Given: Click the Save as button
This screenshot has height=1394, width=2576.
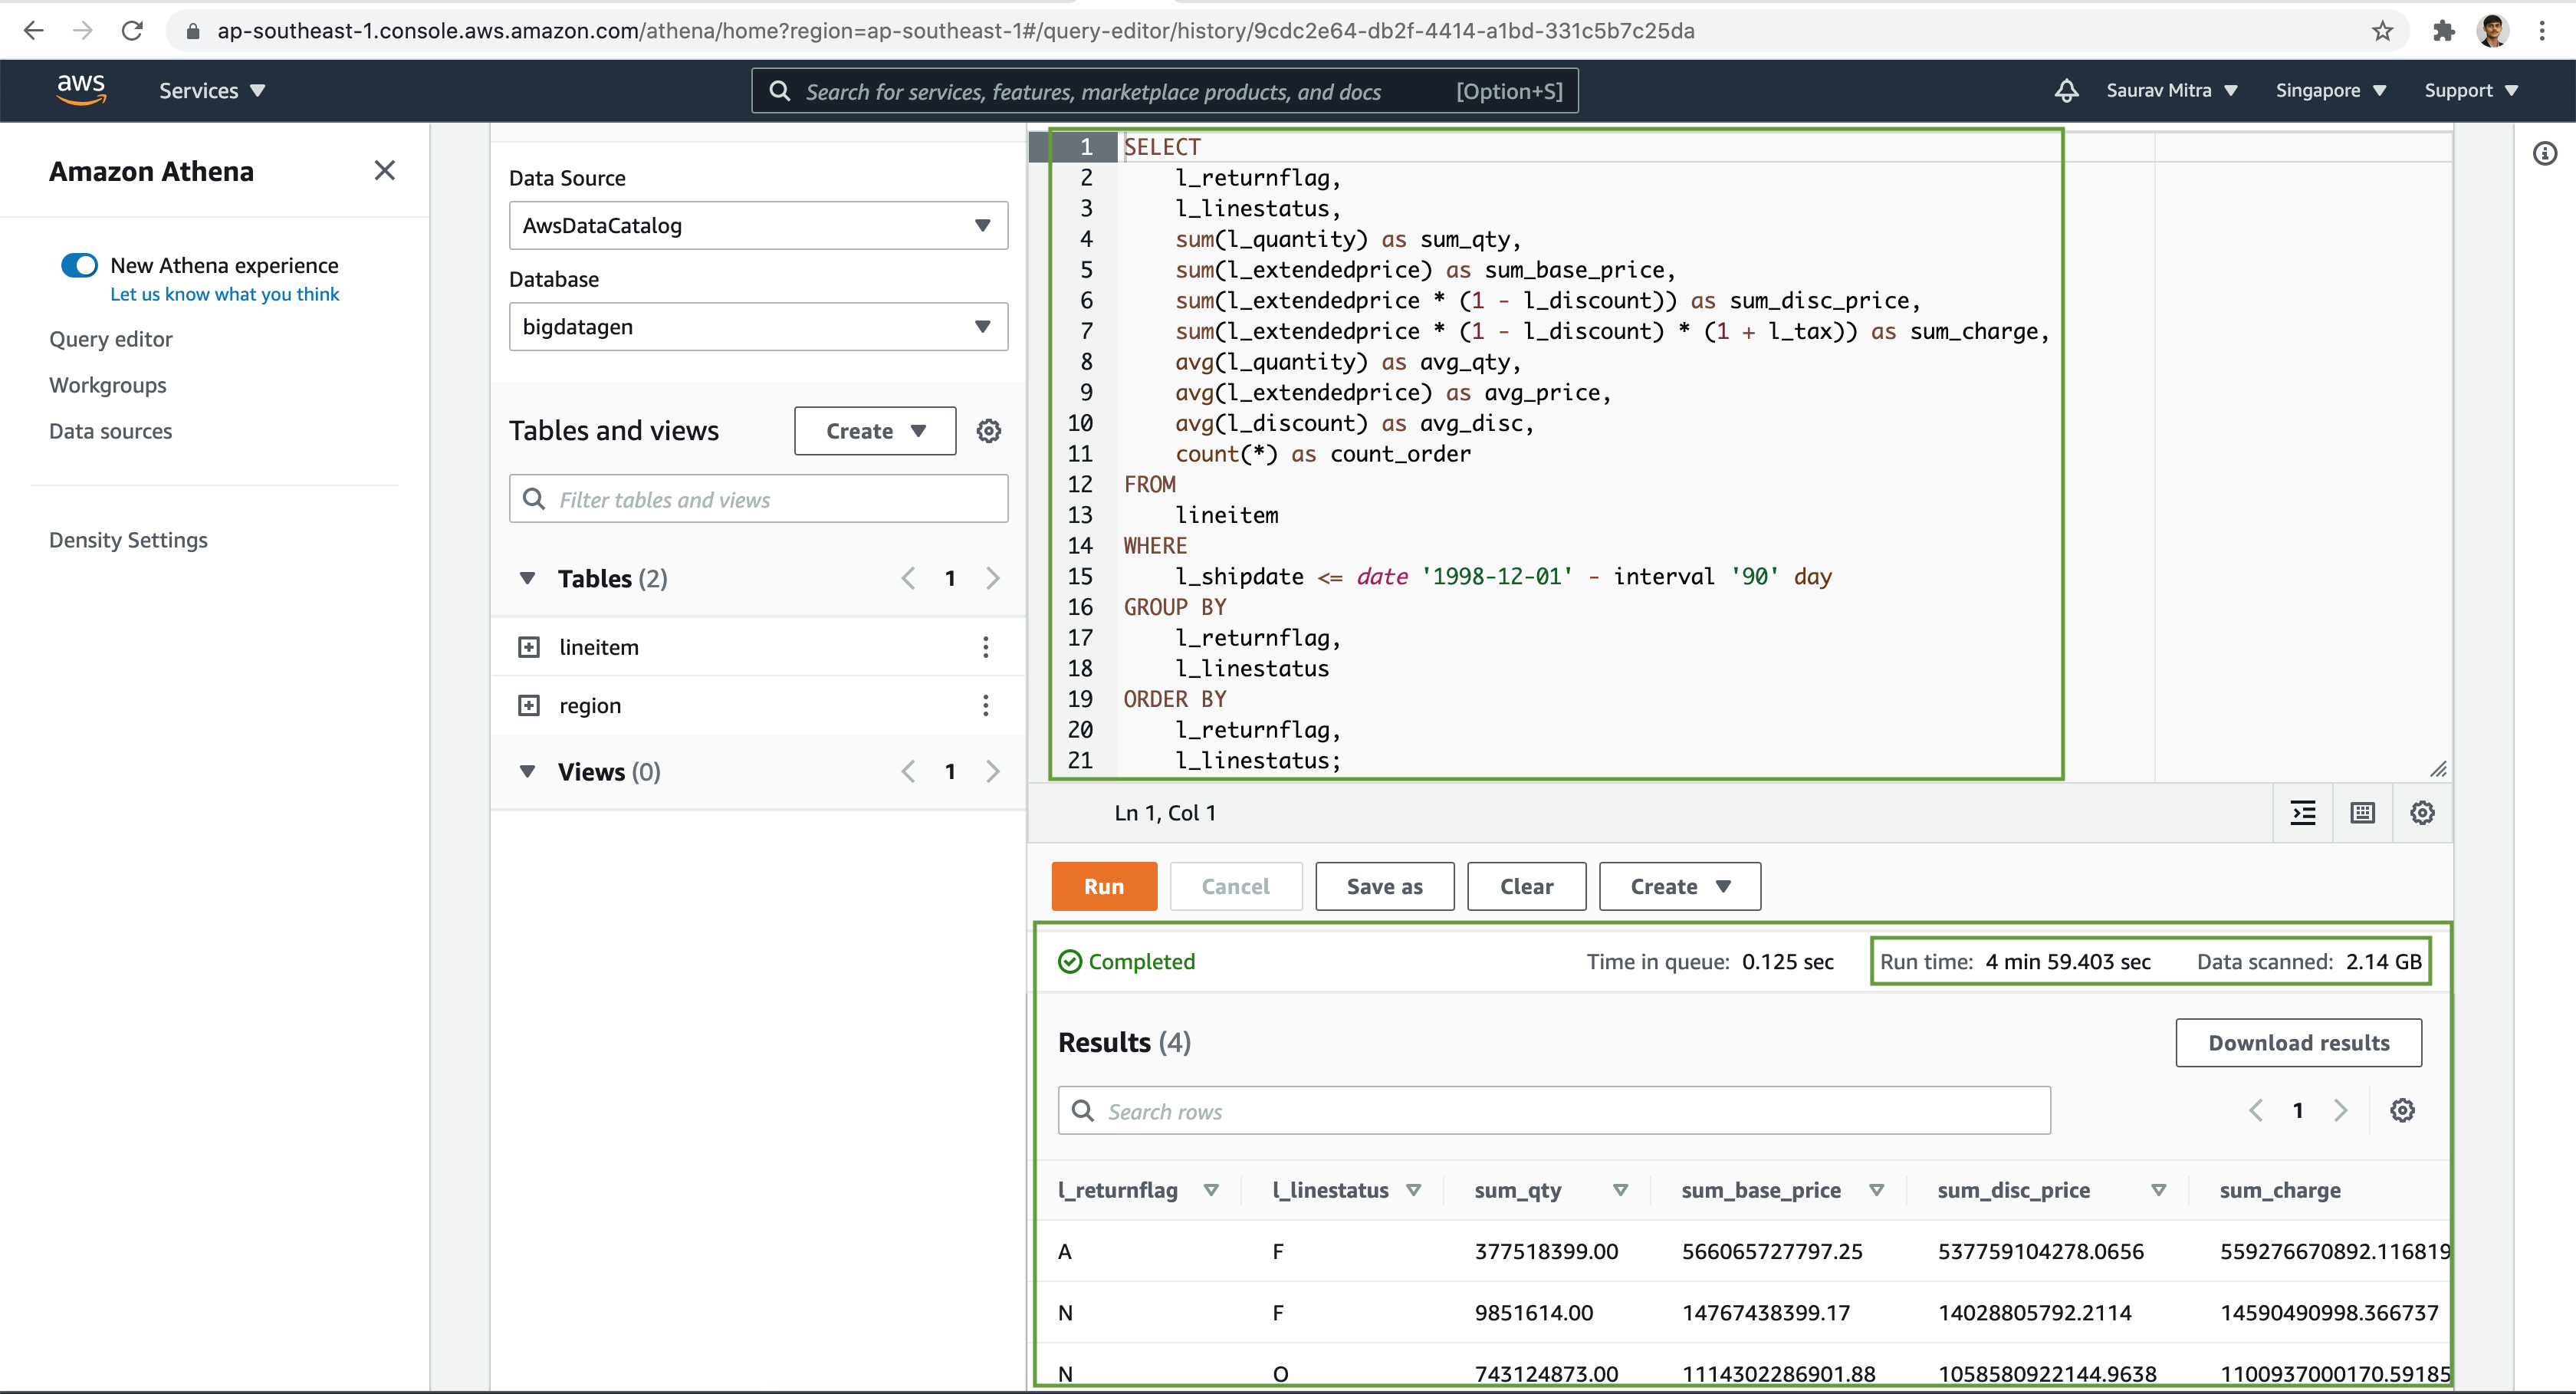Looking at the screenshot, I should tap(1384, 886).
